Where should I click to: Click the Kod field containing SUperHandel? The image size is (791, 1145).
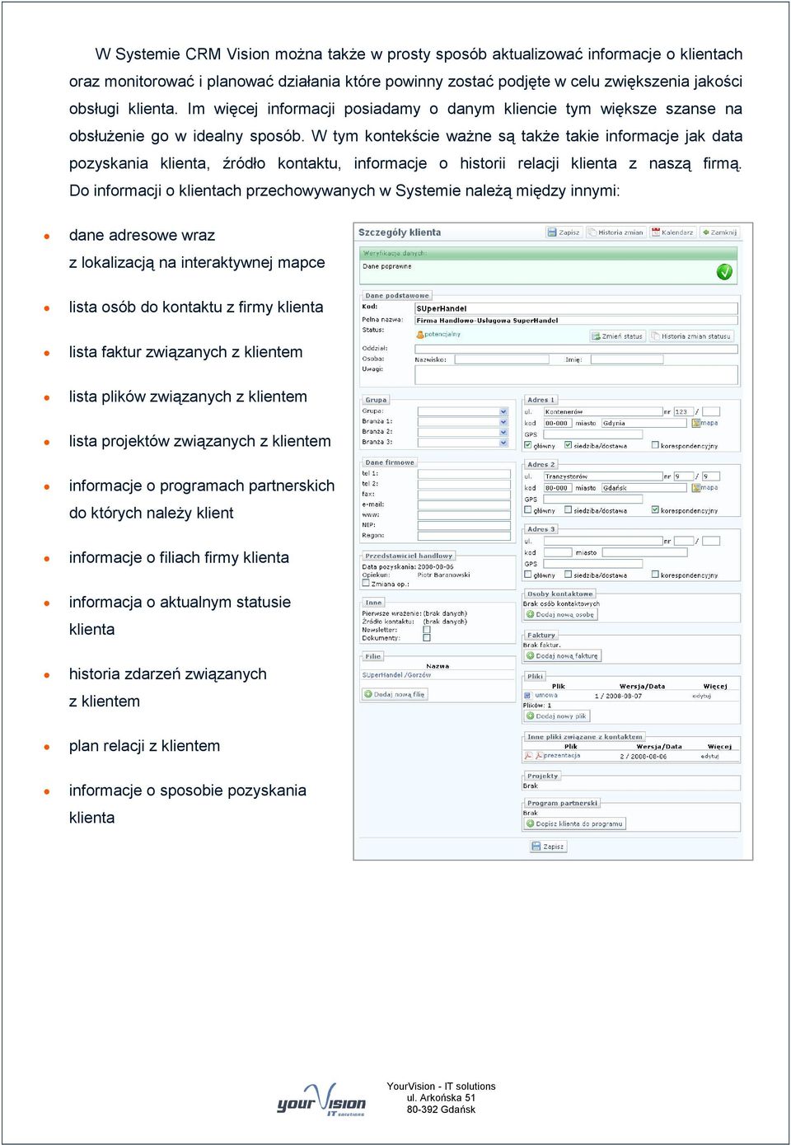(576, 308)
